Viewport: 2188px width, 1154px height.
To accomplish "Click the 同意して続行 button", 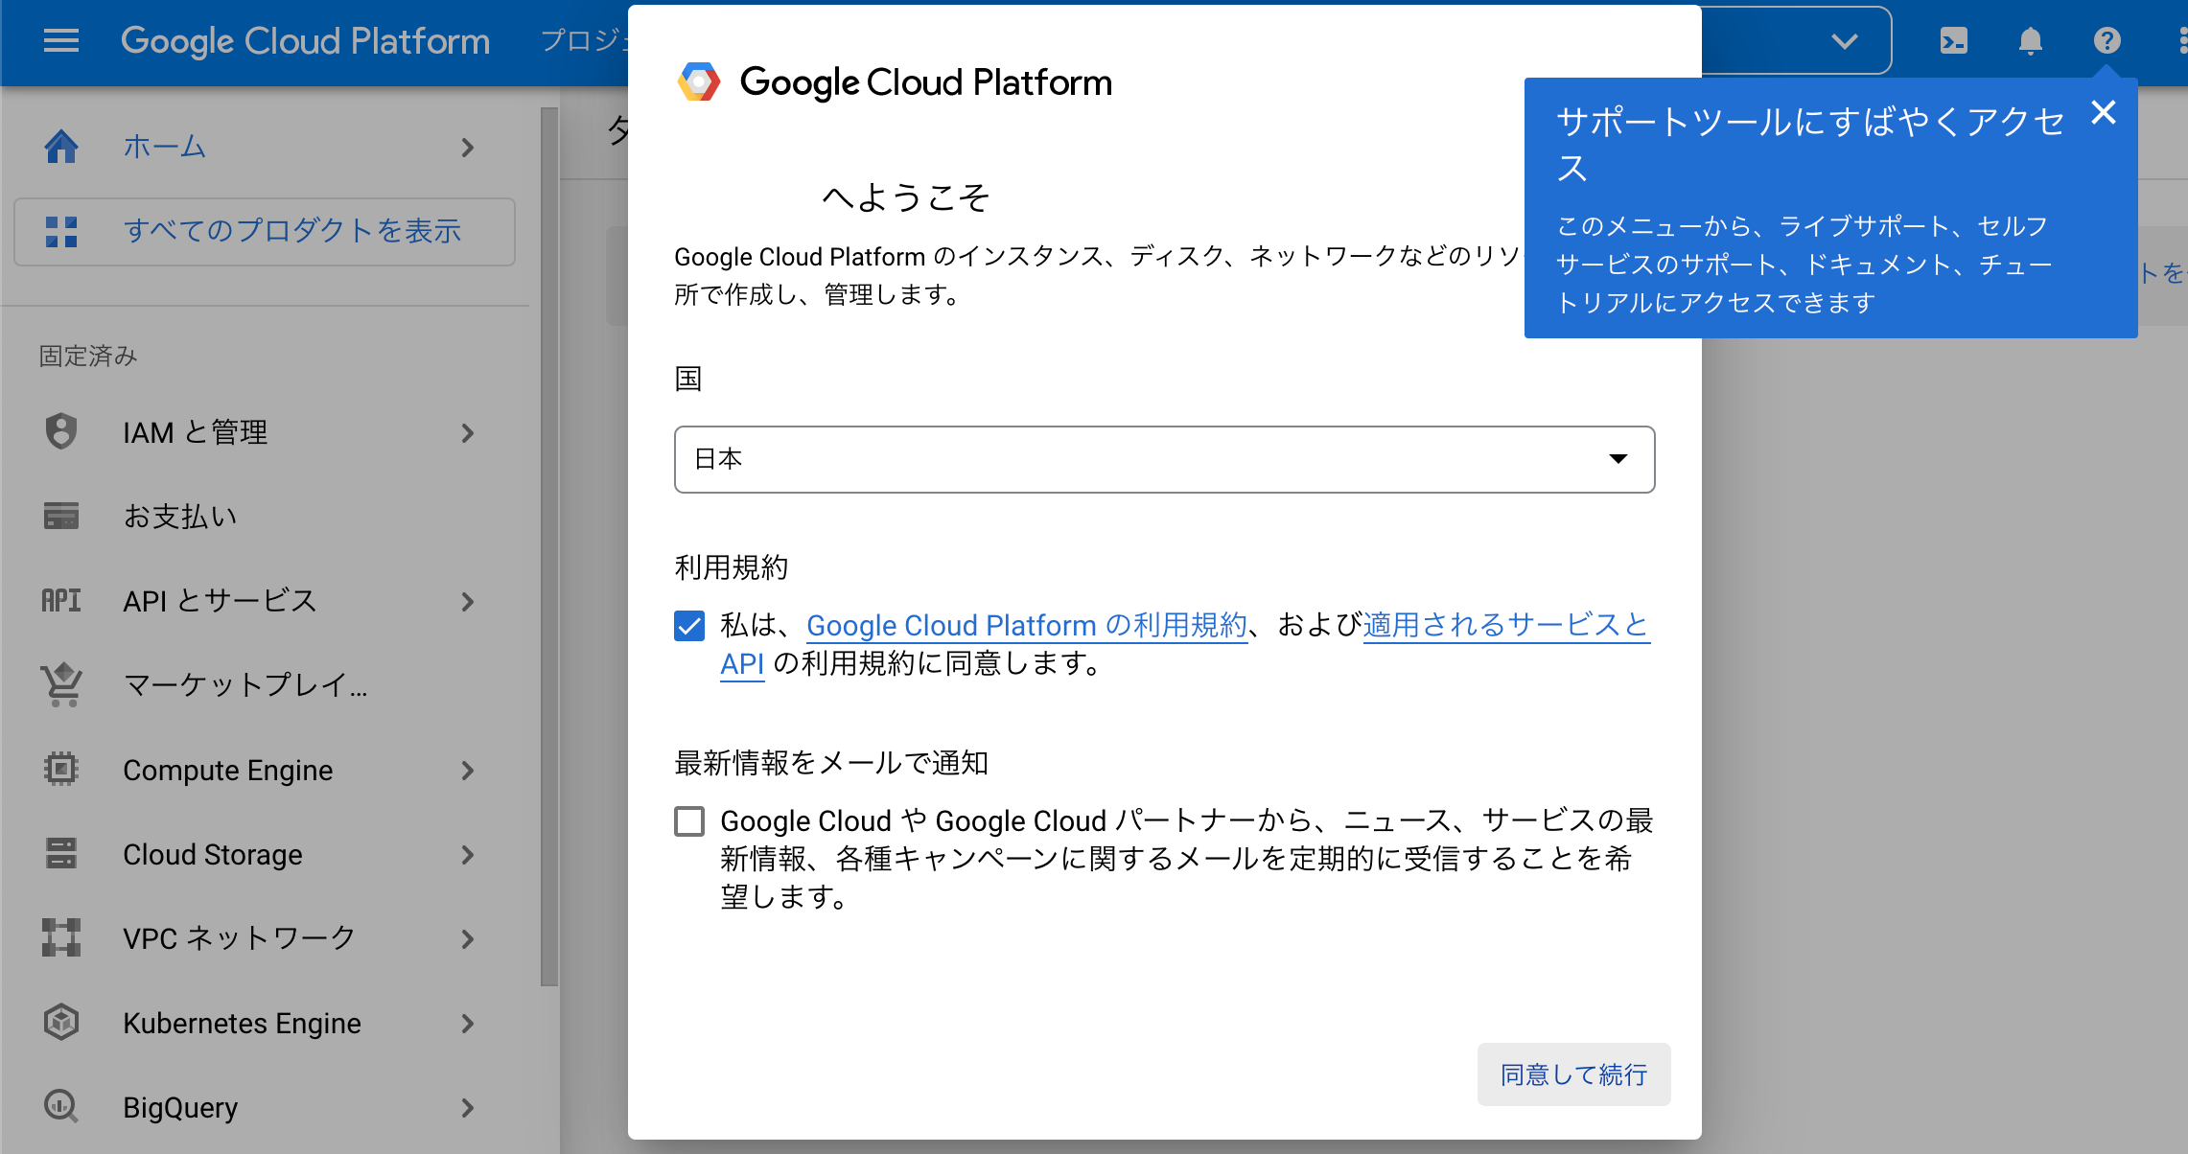I will (1573, 1074).
